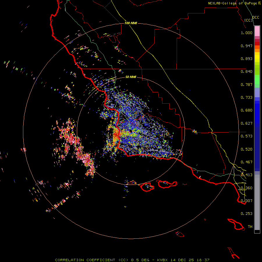Select the 0.627 scale value
This screenshot has width=262, height=262.
(247, 123)
